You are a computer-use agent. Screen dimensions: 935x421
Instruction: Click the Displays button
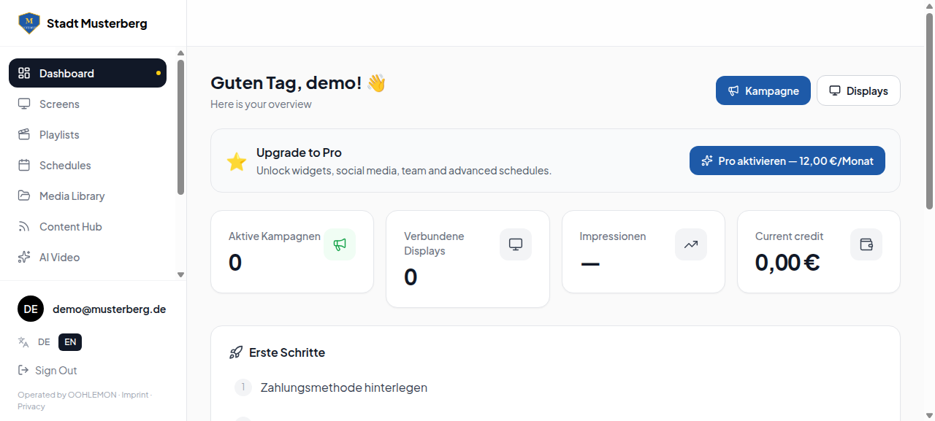point(858,90)
